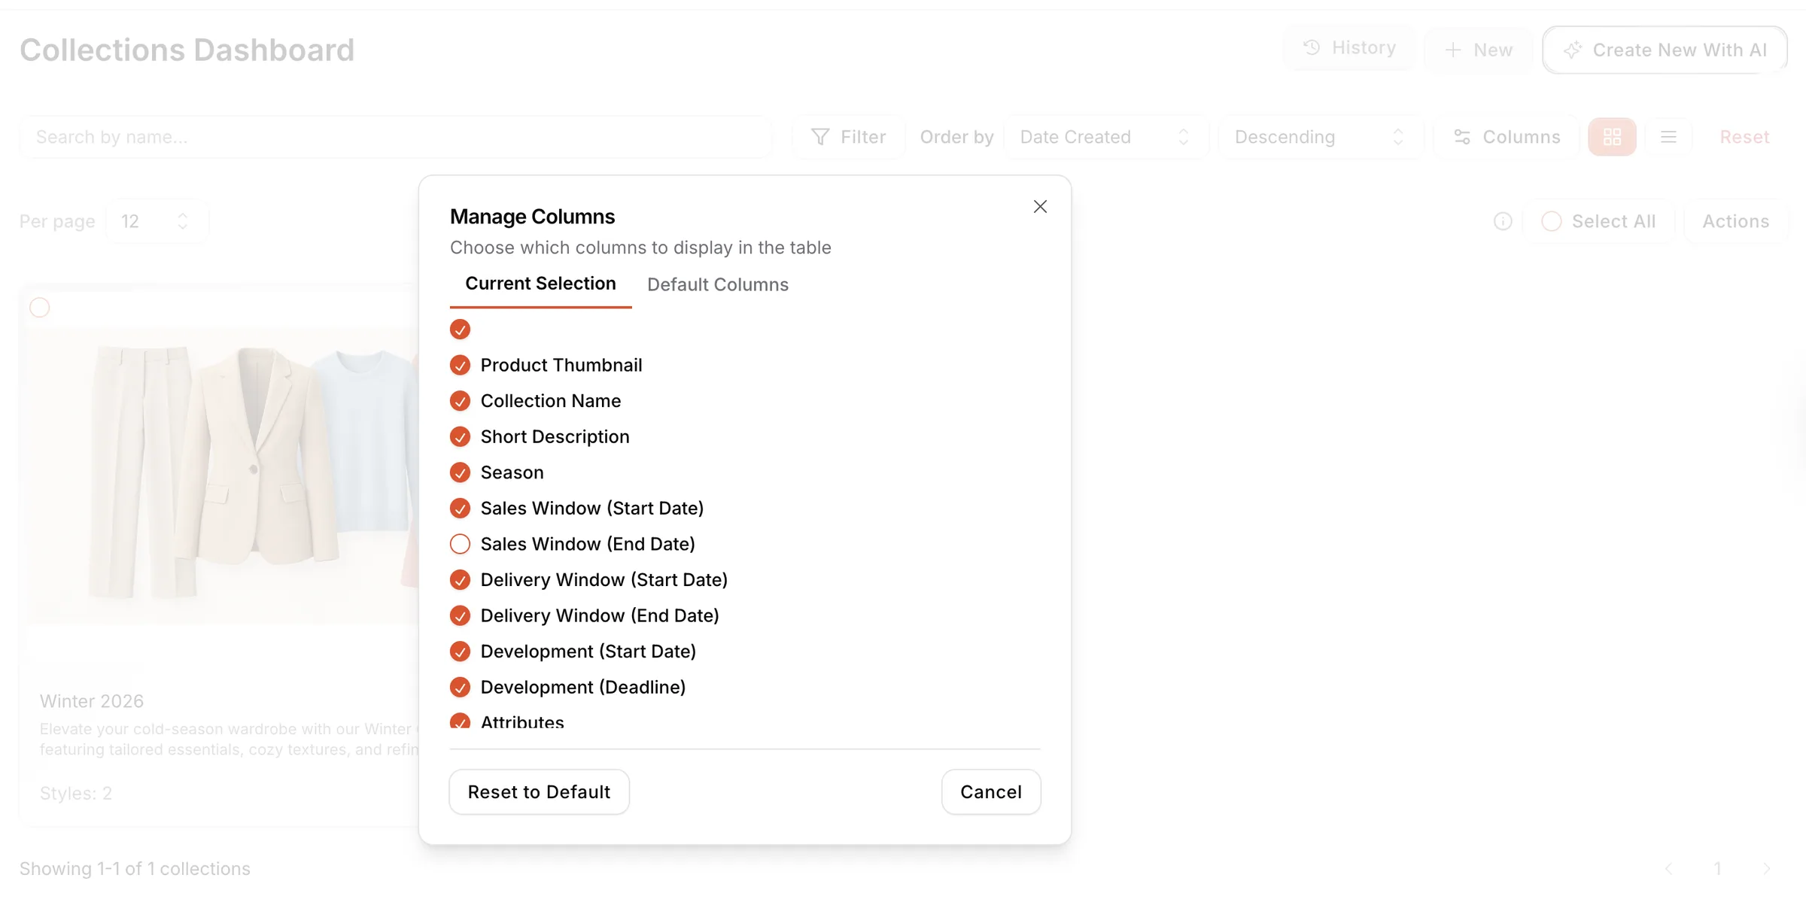Viewport: 1806px width, 905px height.
Task: Open the Descending sort dropdown
Action: click(1321, 137)
